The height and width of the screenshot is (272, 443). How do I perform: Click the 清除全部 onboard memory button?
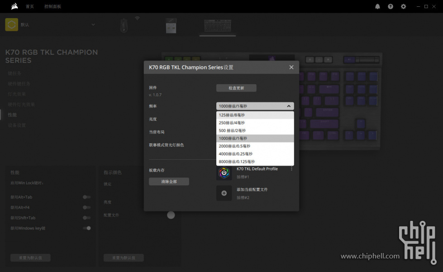[169, 181]
